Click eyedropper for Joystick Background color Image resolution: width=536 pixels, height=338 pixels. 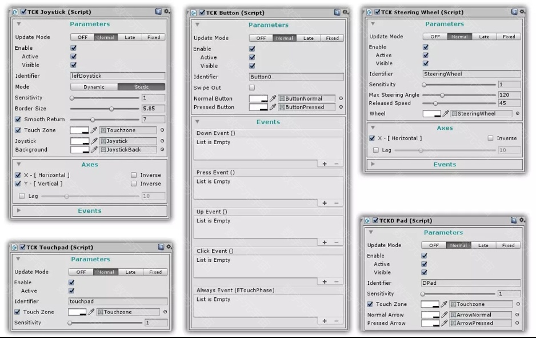pos(94,149)
